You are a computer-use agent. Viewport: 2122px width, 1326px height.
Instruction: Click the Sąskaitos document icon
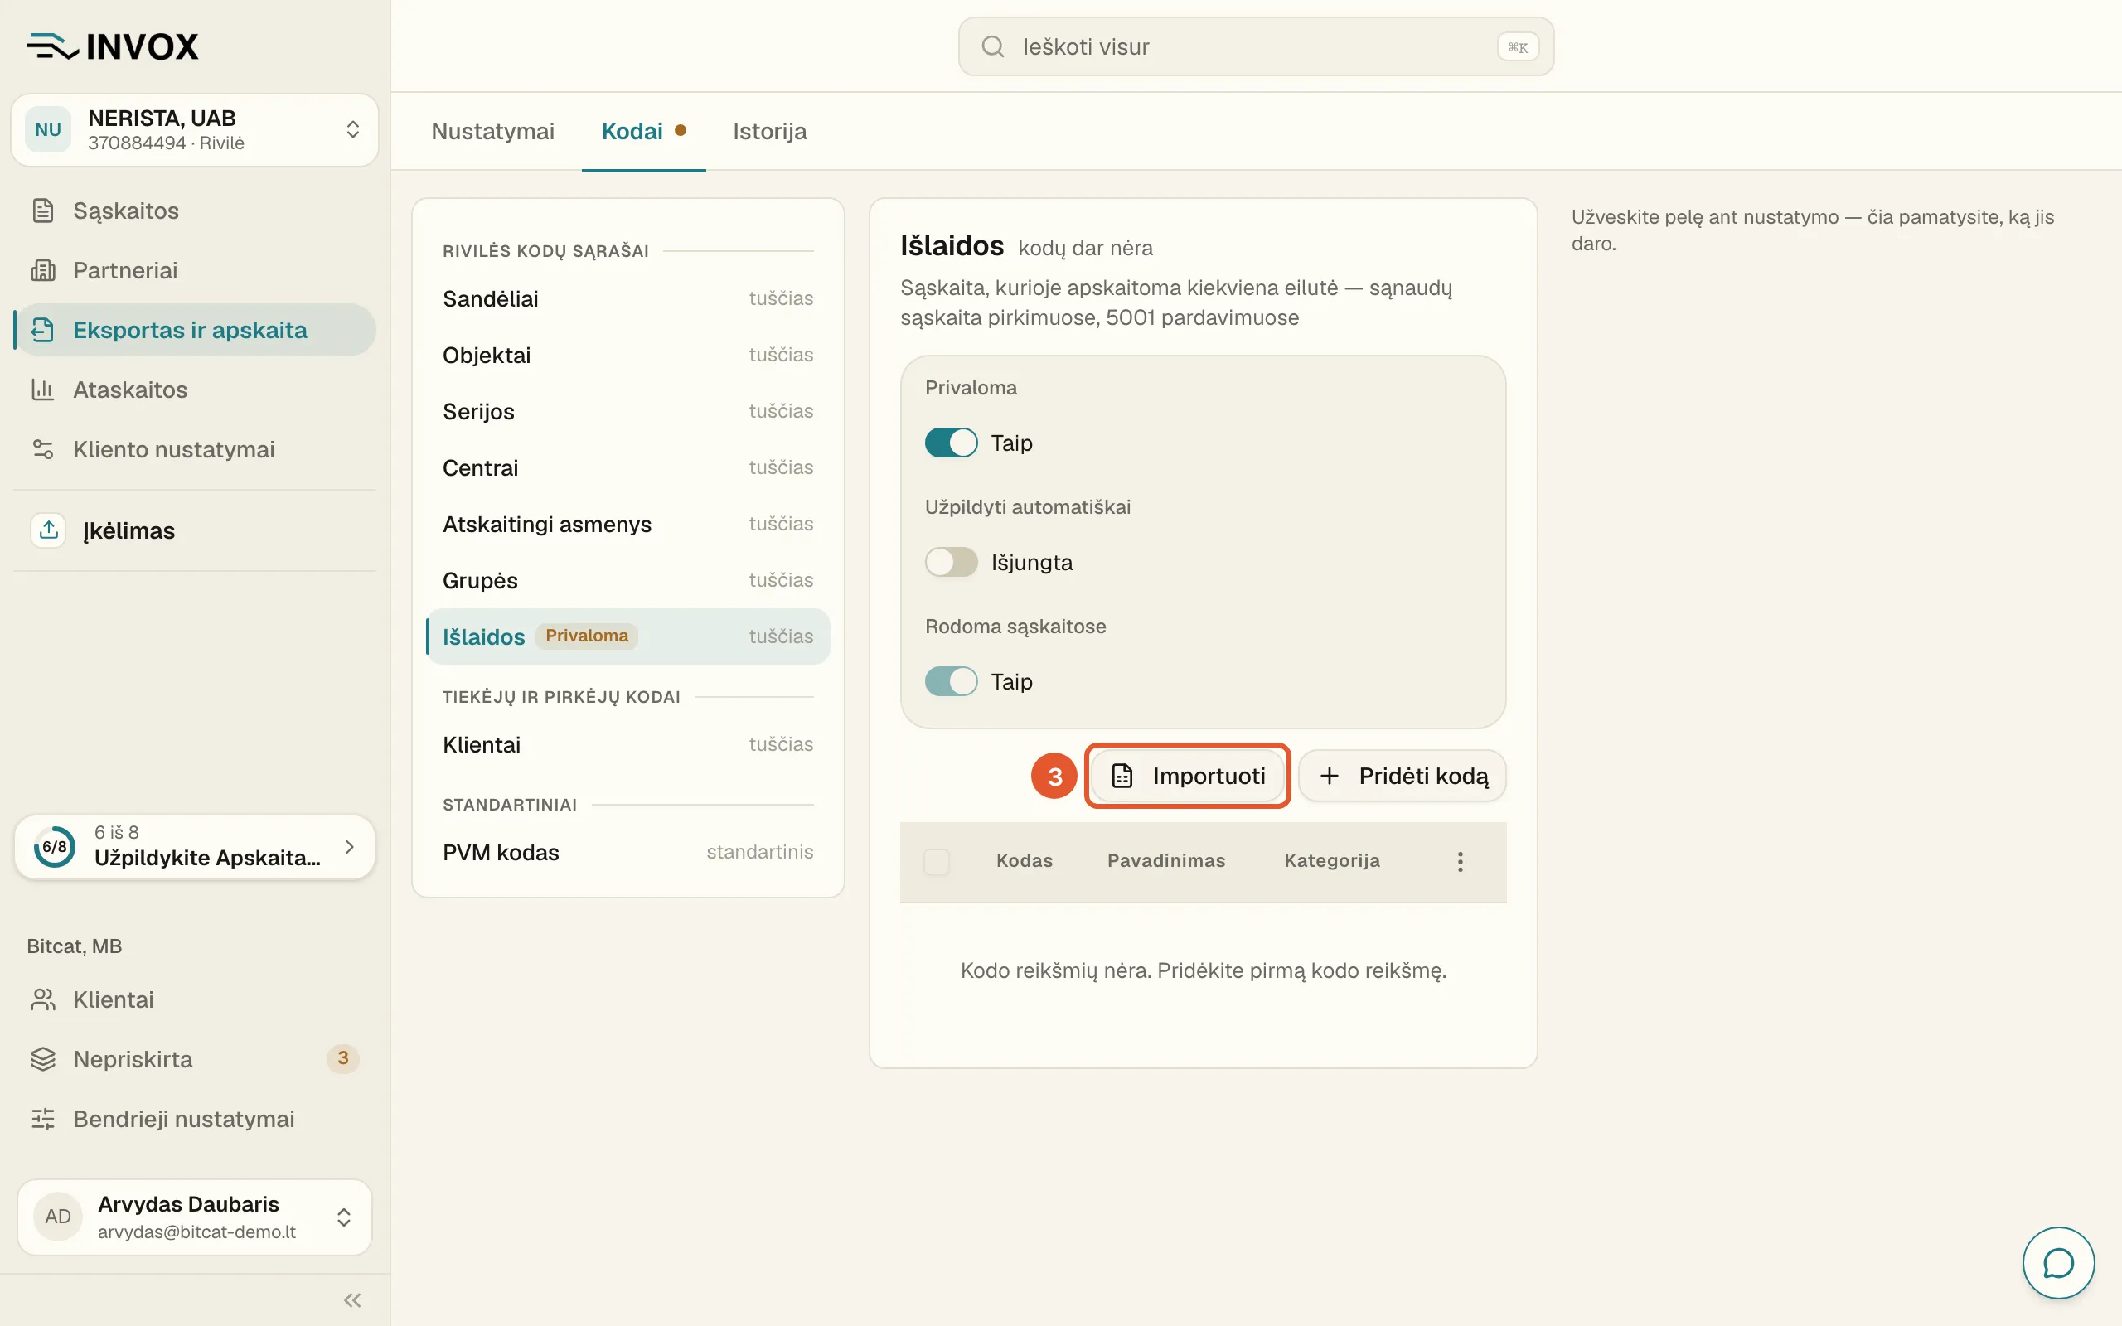click(43, 211)
